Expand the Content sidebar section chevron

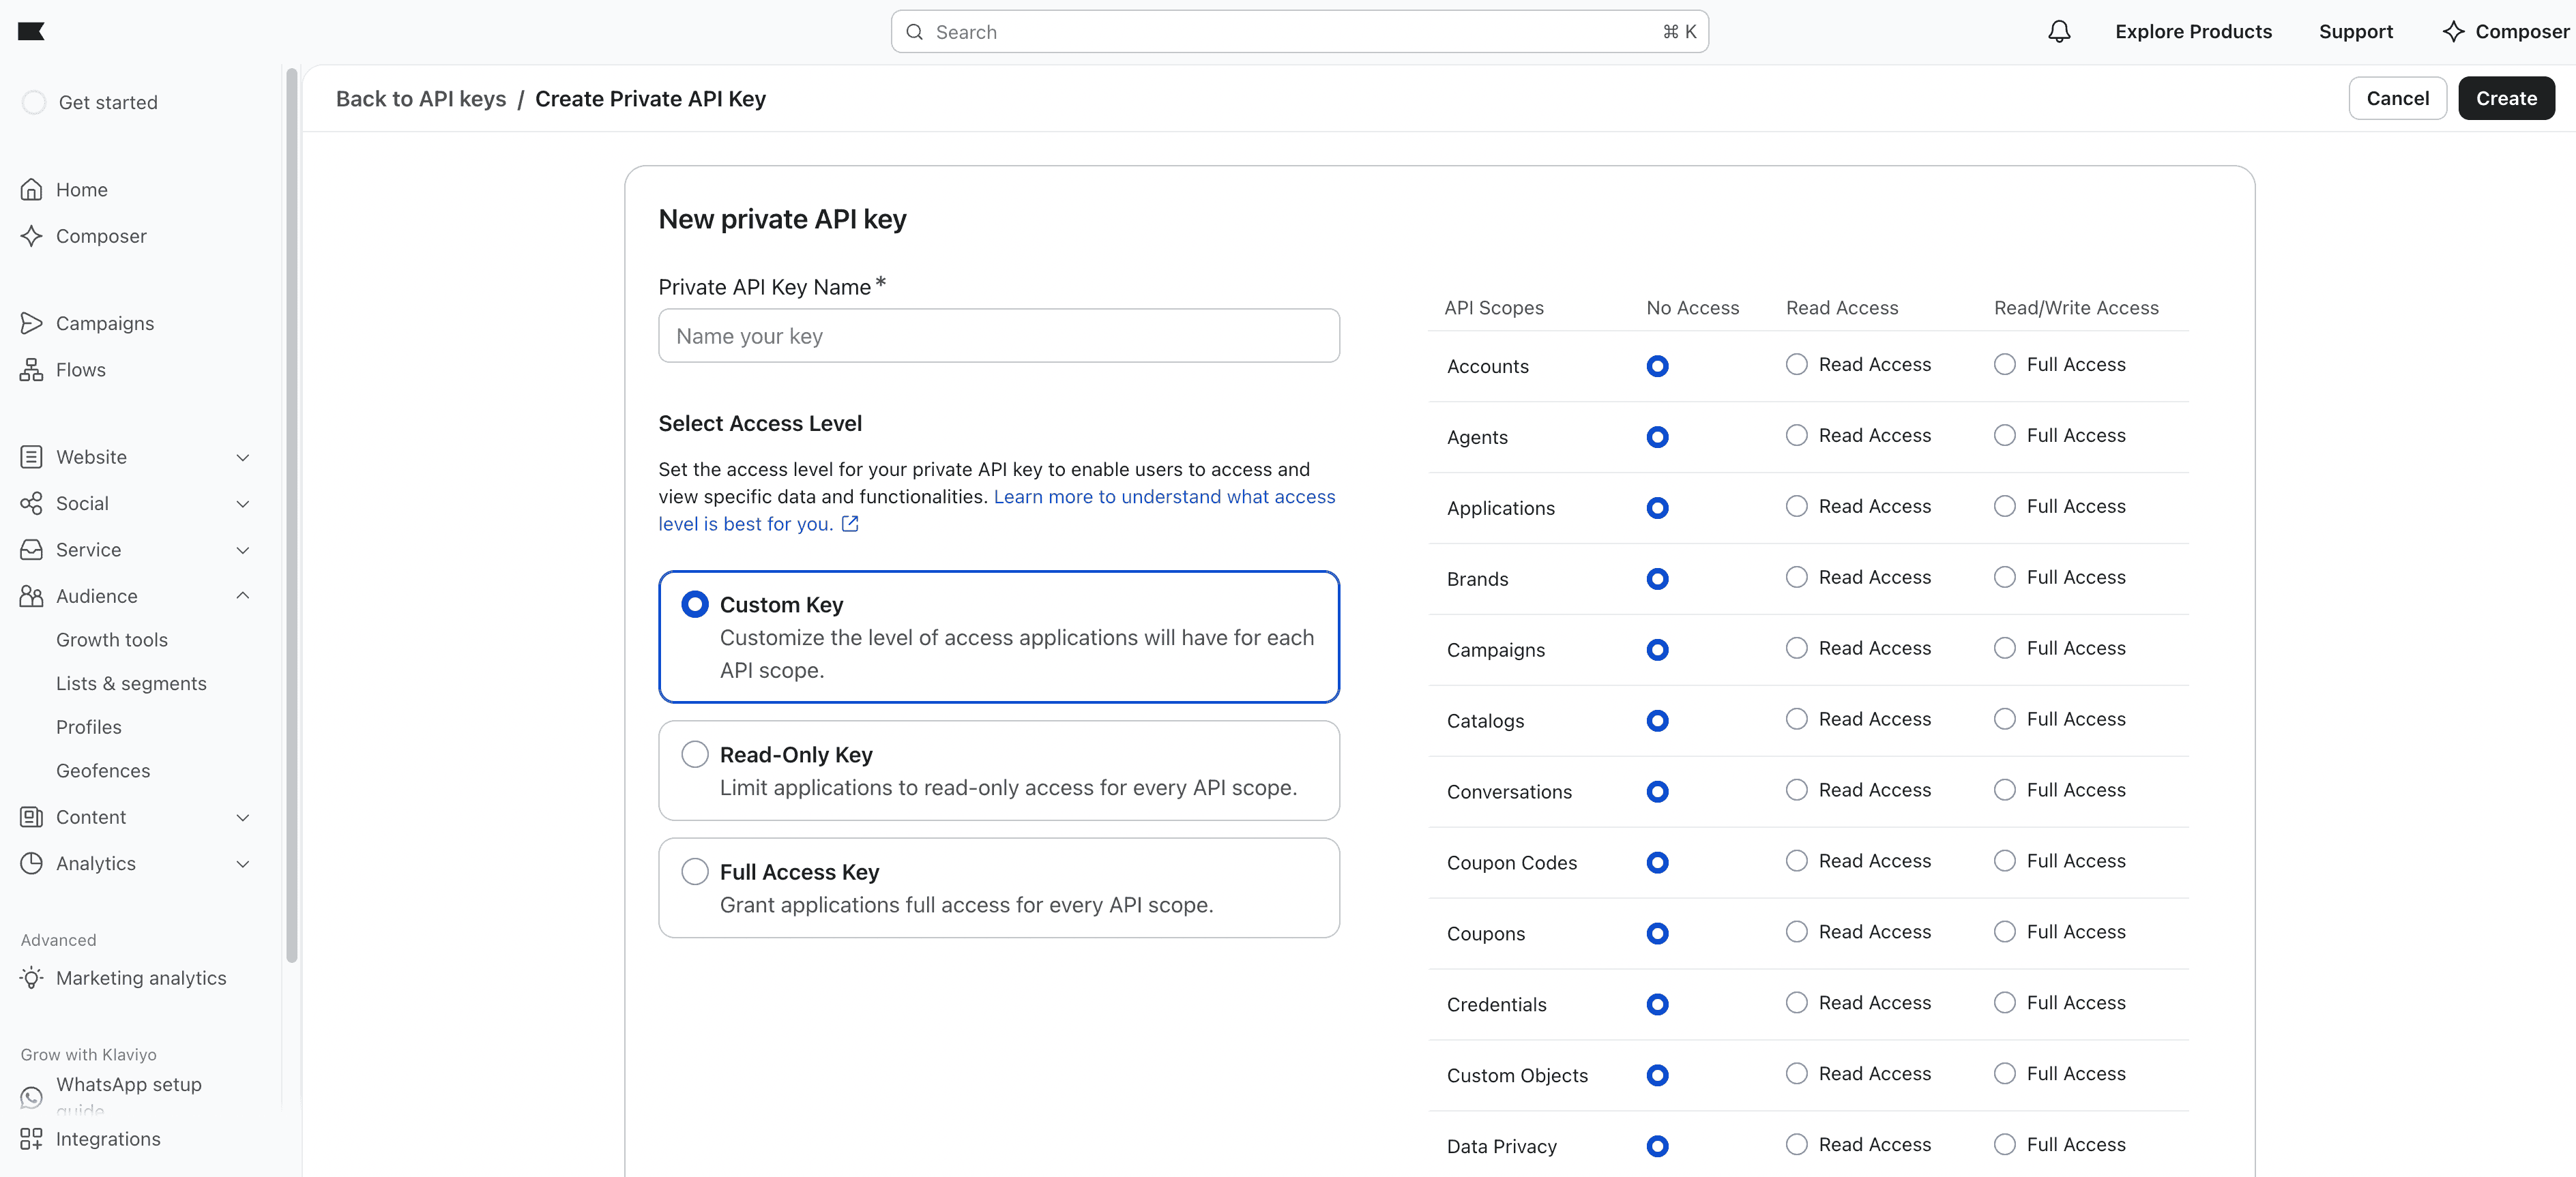(x=243, y=817)
